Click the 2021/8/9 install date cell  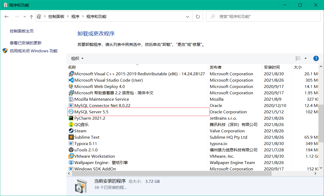pos(273,99)
